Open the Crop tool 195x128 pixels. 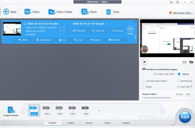78,40
